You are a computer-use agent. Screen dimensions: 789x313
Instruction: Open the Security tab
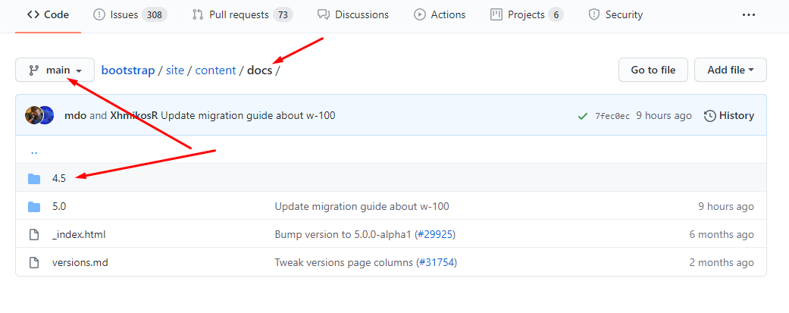click(616, 15)
